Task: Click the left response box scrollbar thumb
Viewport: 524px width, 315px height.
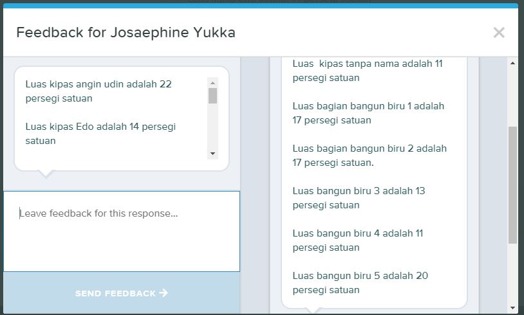Action: [x=212, y=96]
